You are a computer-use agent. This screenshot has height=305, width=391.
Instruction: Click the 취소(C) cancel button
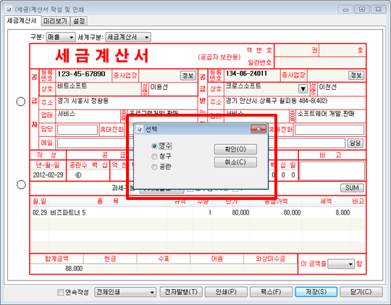[235, 162]
